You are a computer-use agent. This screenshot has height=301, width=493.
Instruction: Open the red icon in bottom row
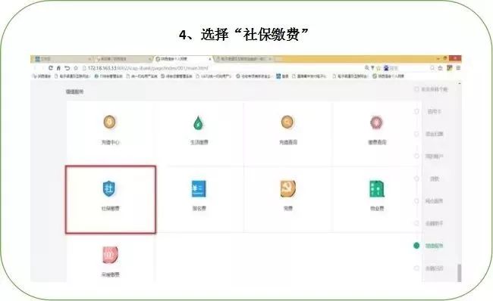[x=110, y=255]
